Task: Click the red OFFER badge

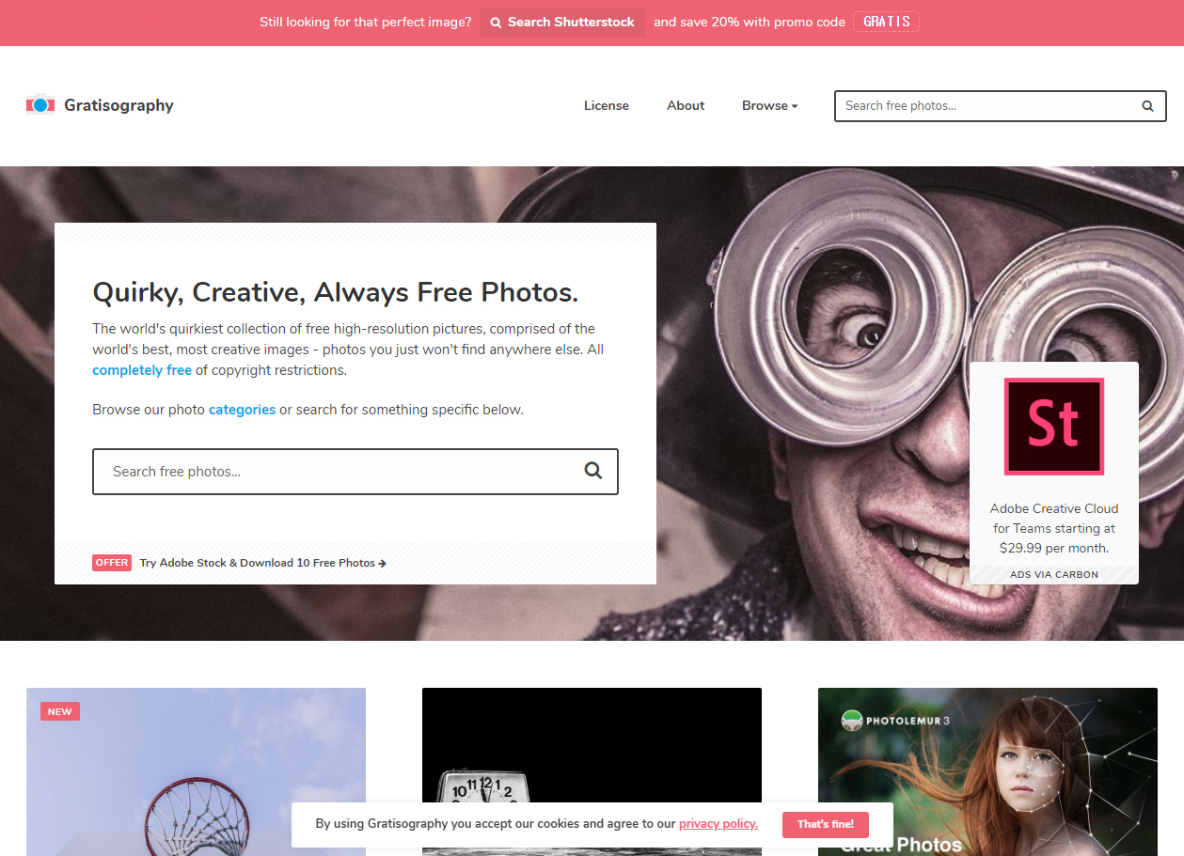Action: click(112, 563)
